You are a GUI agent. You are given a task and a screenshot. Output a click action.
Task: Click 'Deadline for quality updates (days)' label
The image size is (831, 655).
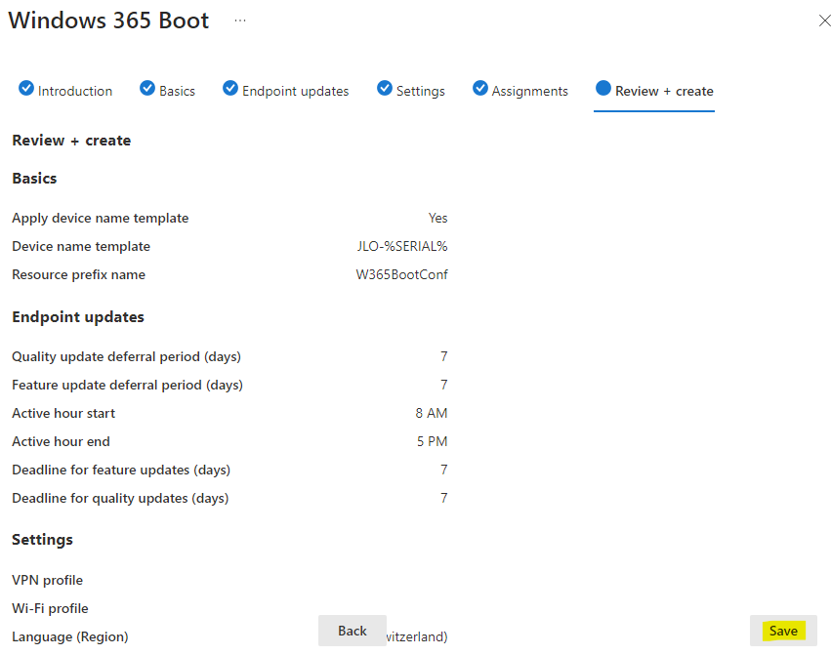coord(120,498)
